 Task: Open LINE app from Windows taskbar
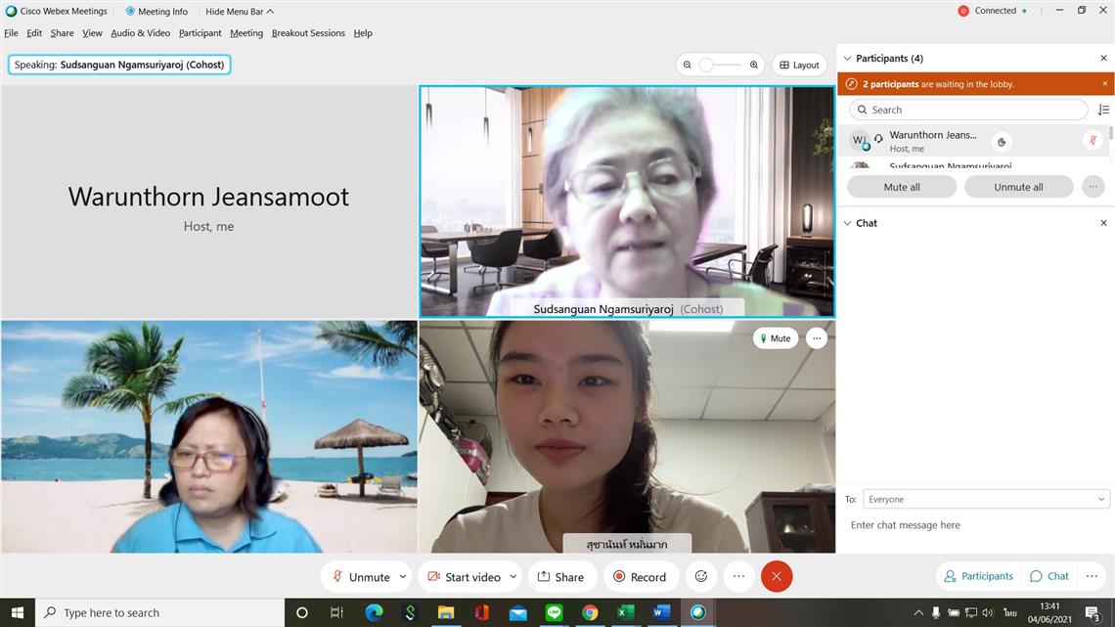click(554, 613)
